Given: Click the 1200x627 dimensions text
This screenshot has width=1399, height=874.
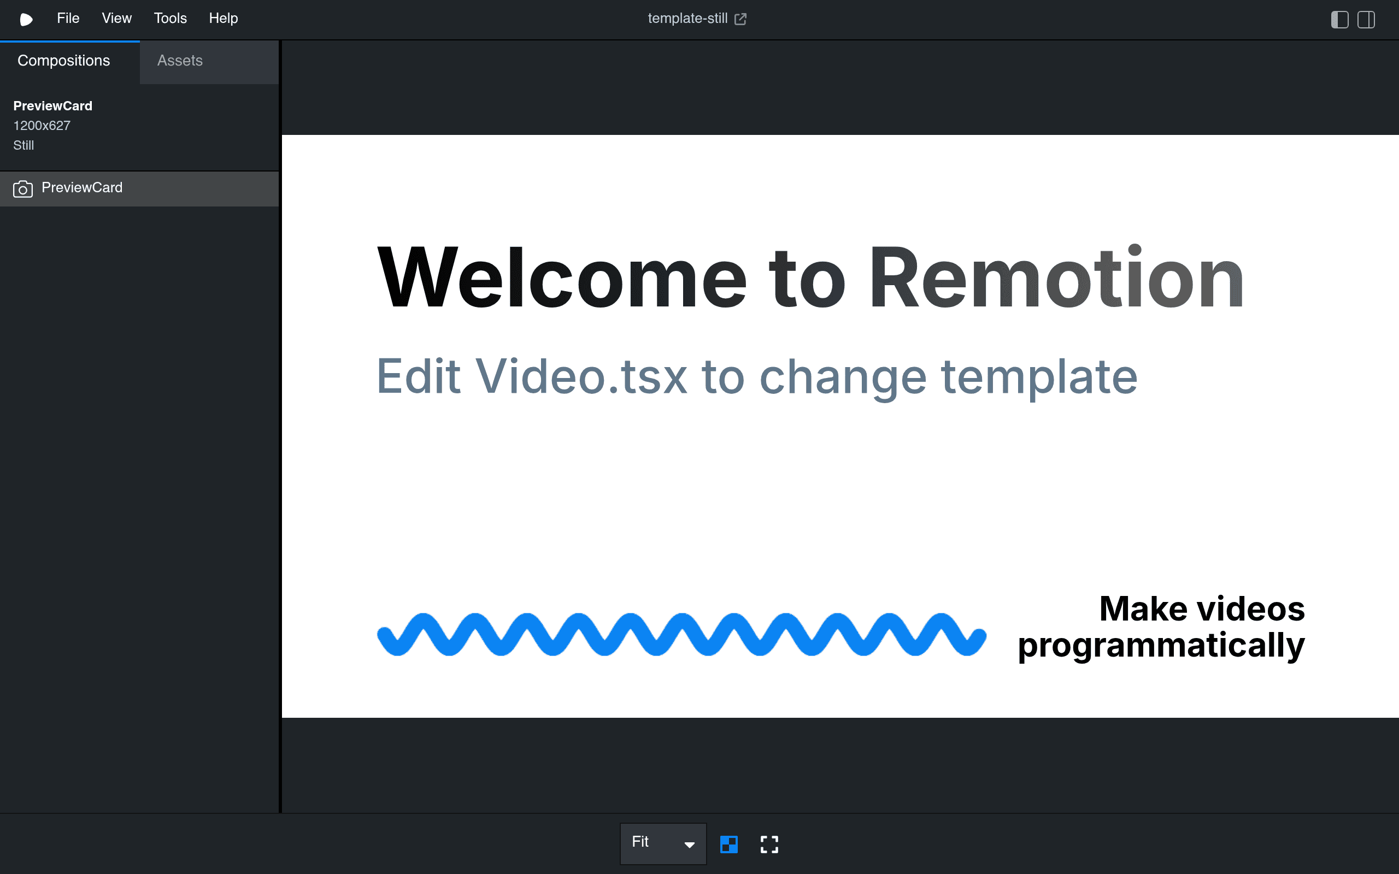Looking at the screenshot, I should click(x=42, y=126).
